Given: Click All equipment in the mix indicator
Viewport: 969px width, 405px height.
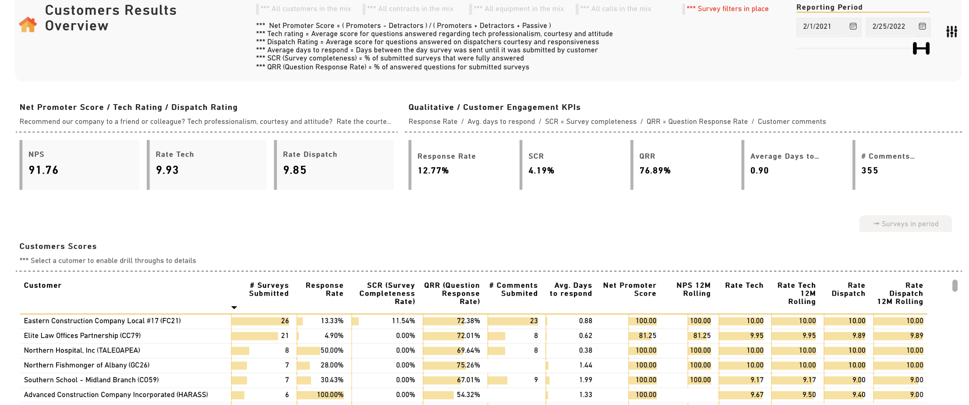Looking at the screenshot, I should click(x=519, y=9).
